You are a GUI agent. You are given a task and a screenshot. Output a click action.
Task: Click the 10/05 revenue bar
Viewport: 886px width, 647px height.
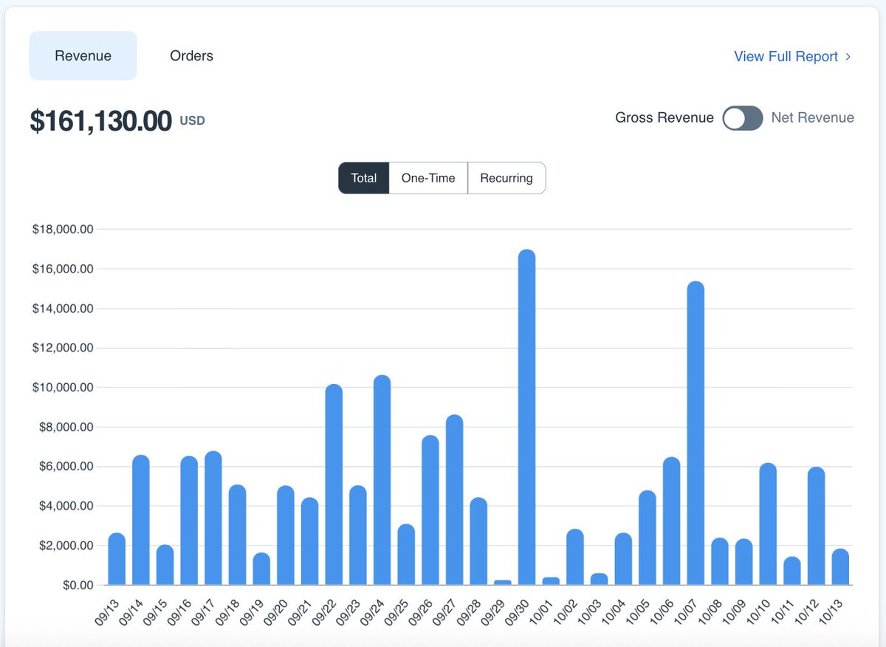pyautogui.click(x=648, y=538)
